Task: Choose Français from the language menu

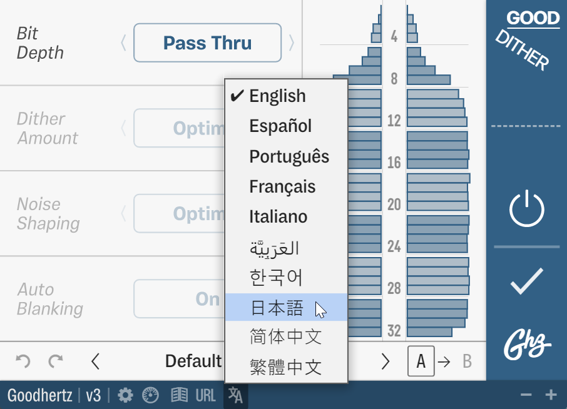Action: (286, 186)
